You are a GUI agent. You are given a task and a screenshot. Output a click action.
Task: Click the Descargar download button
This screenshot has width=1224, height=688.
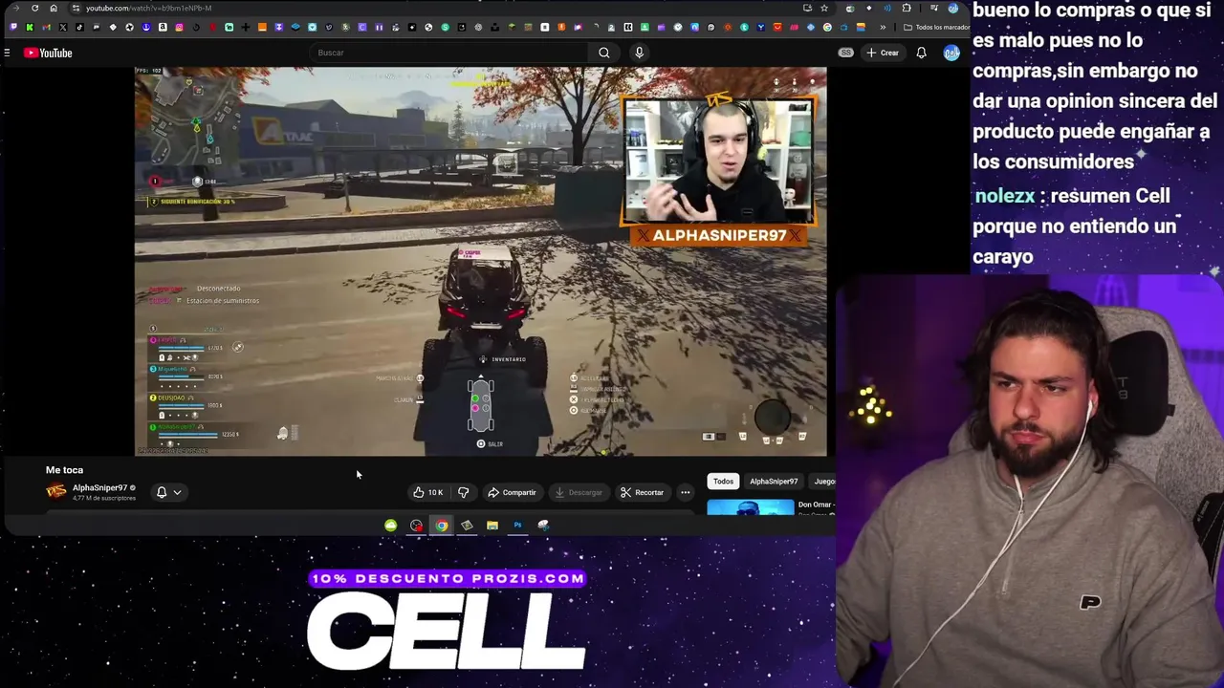579,492
